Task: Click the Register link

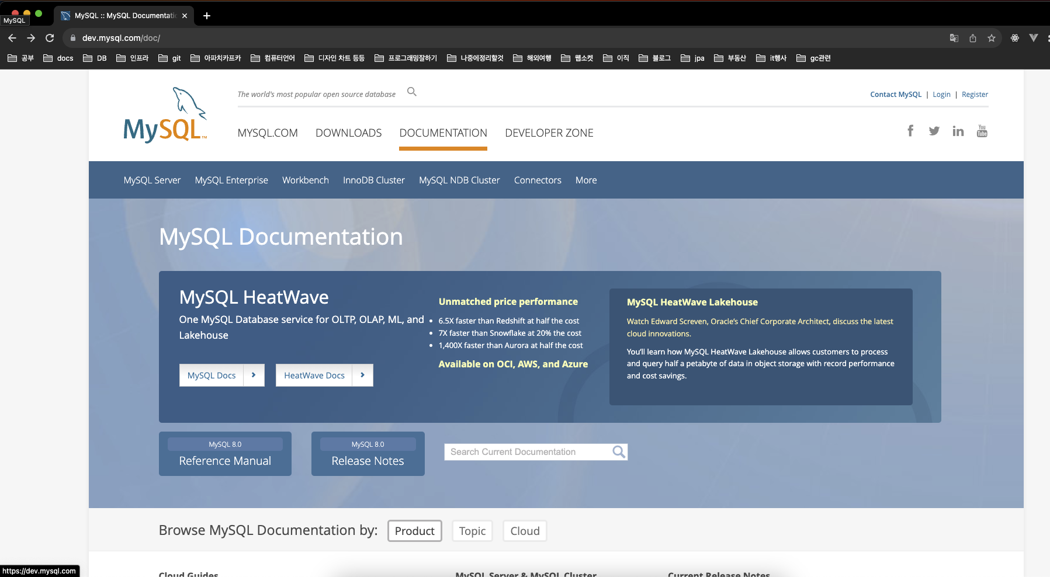Action: coord(975,94)
